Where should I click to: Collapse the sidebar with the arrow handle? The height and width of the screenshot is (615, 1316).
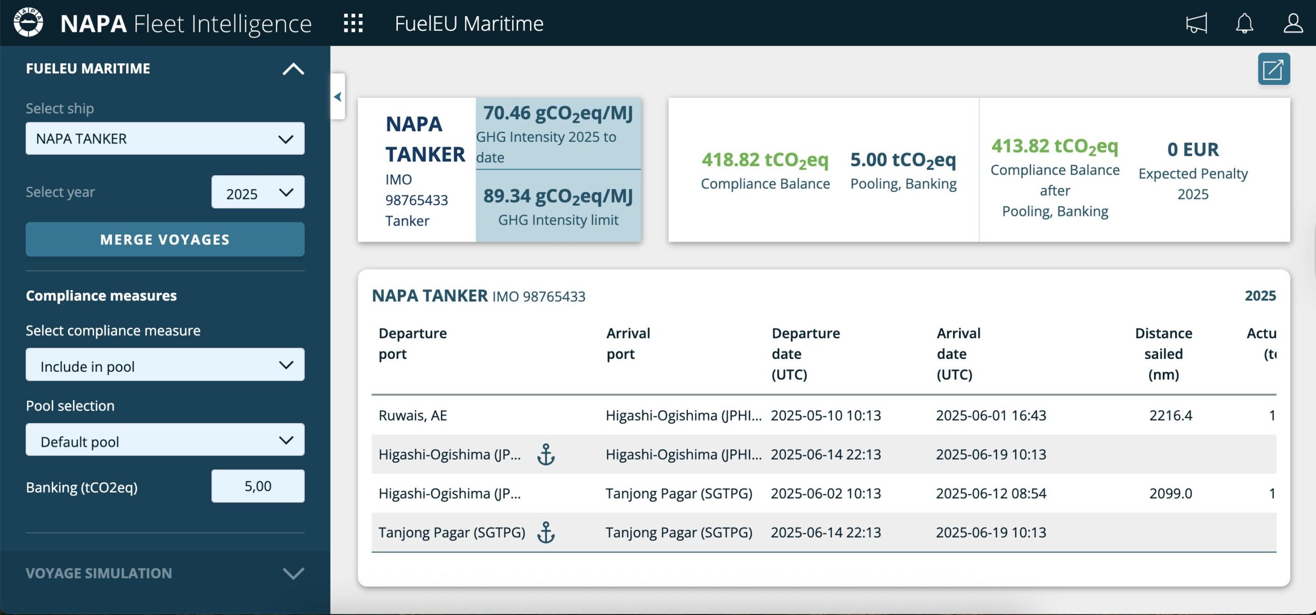click(338, 96)
